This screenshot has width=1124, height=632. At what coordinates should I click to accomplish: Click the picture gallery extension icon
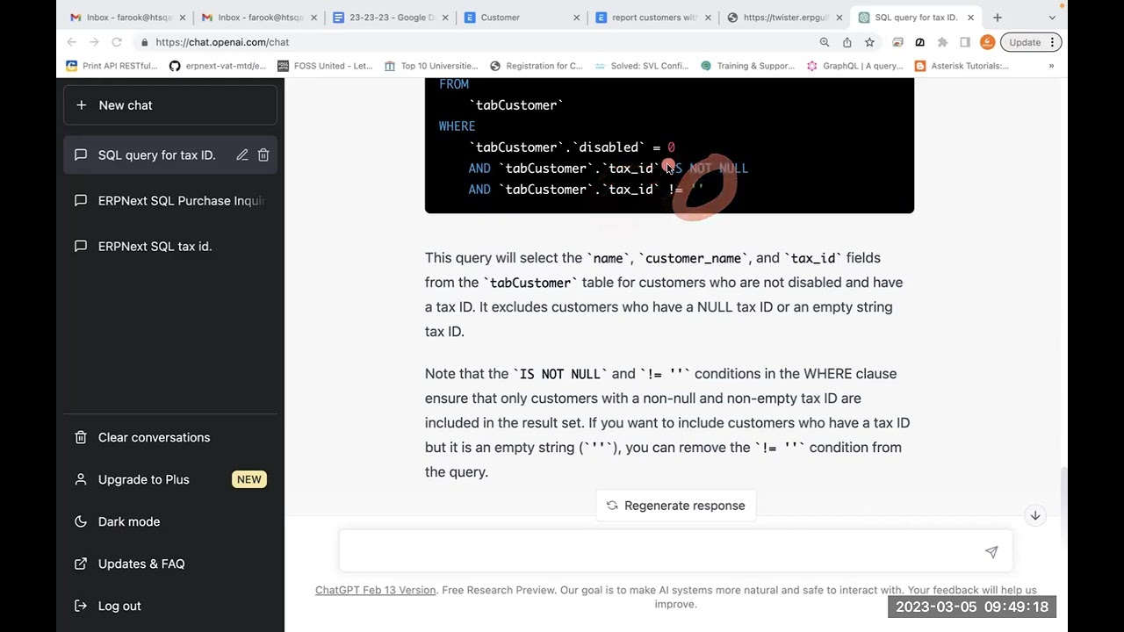click(x=897, y=42)
